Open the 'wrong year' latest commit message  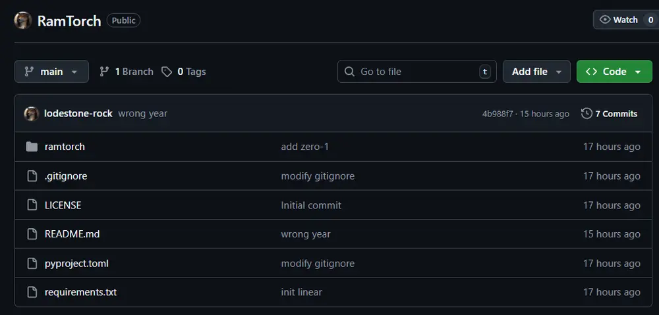(142, 114)
